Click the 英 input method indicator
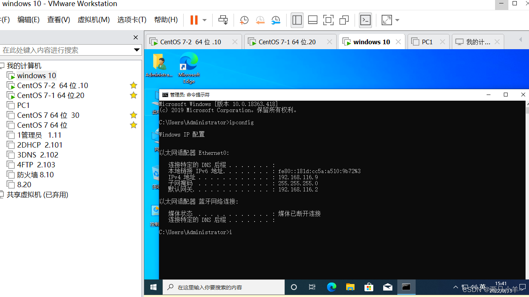This screenshot has width=529, height=297. click(x=483, y=287)
